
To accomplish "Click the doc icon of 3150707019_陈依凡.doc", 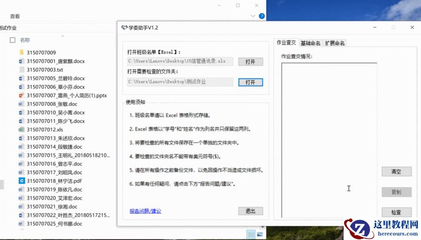I will click(x=22, y=190).
